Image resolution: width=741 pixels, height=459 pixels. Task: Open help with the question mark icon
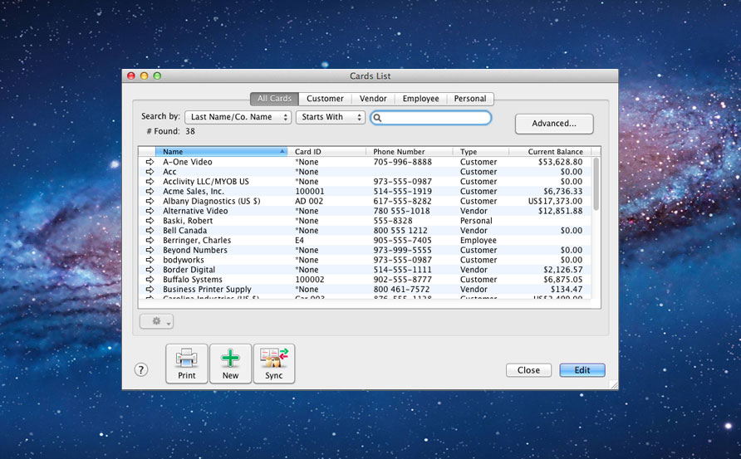coord(141,369)
